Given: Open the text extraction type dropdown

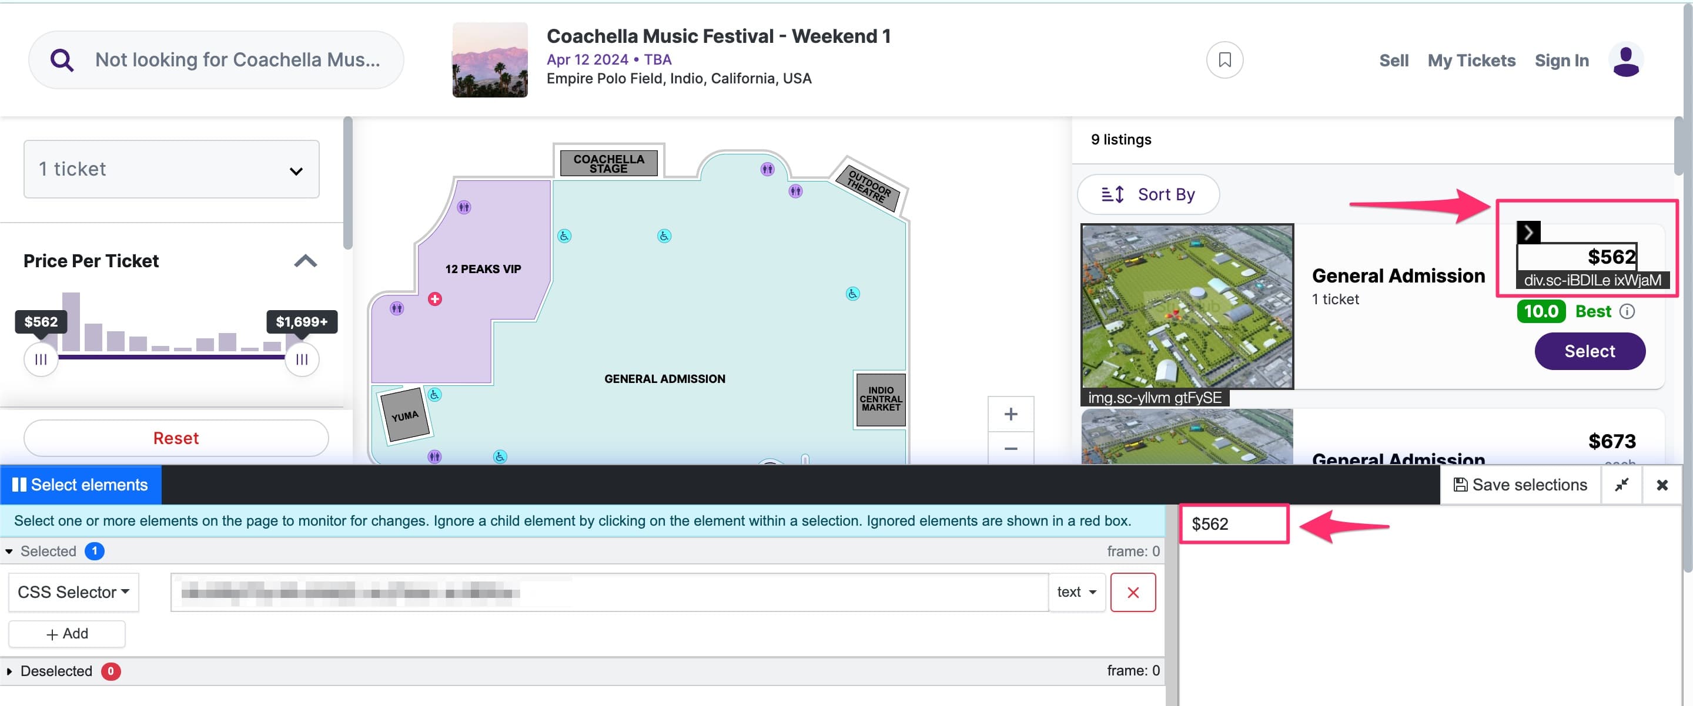Looking at the screenshot, I should (1076, 591).
